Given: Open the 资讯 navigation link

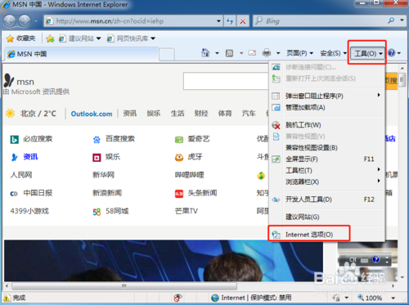Looking at the screenshot, I should [129, 114].
